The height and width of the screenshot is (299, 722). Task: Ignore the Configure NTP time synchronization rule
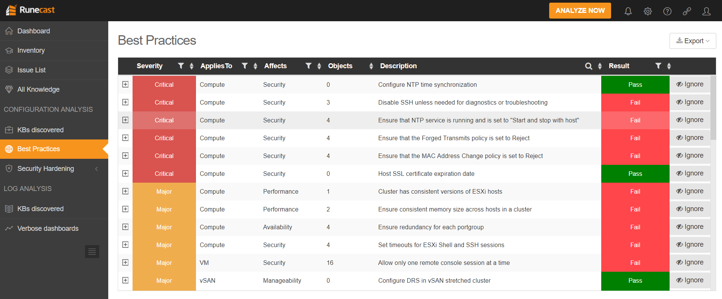click(690, 85)
